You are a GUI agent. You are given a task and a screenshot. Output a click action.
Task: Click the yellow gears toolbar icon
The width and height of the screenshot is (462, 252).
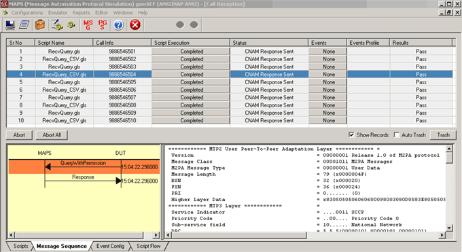(x=71, y=24)
